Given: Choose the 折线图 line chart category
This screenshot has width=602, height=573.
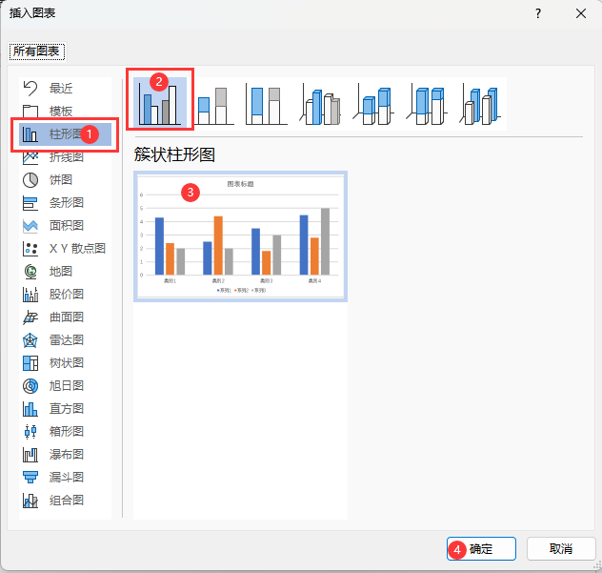Looking at the screenshot, I should click(66, 157).
